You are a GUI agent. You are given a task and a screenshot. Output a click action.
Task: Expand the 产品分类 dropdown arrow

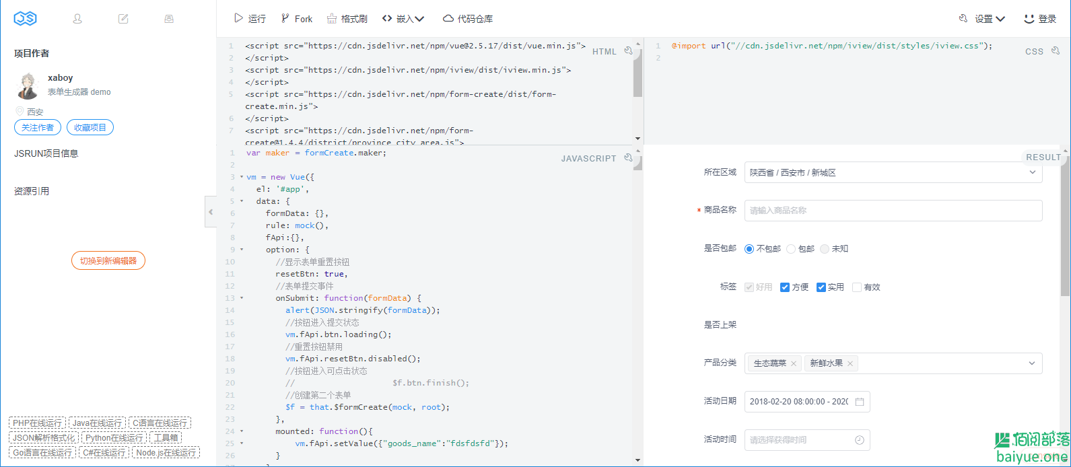tap(1032, 363)
